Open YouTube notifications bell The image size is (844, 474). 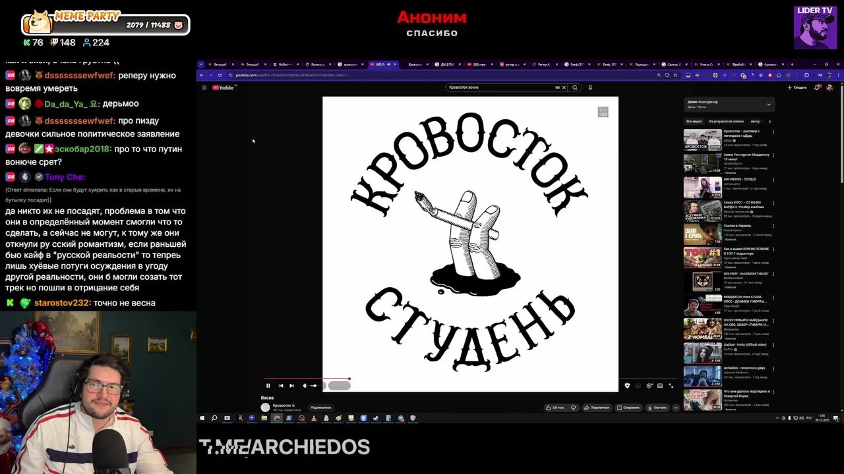tap(818, 88)
